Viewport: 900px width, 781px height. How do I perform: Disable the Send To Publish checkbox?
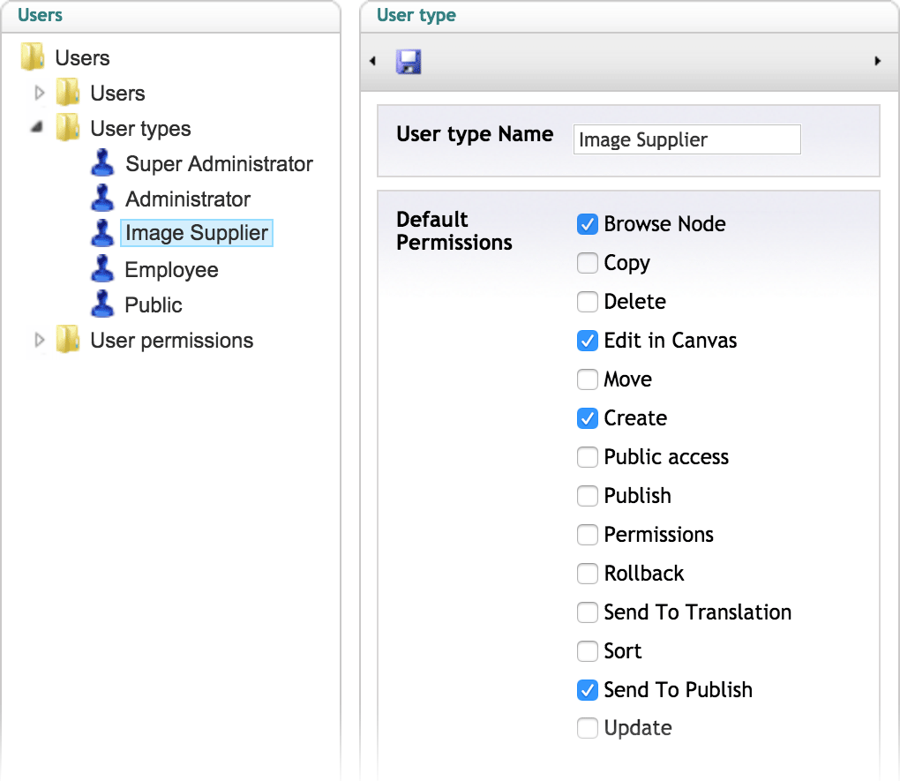(x=588, y=690)
